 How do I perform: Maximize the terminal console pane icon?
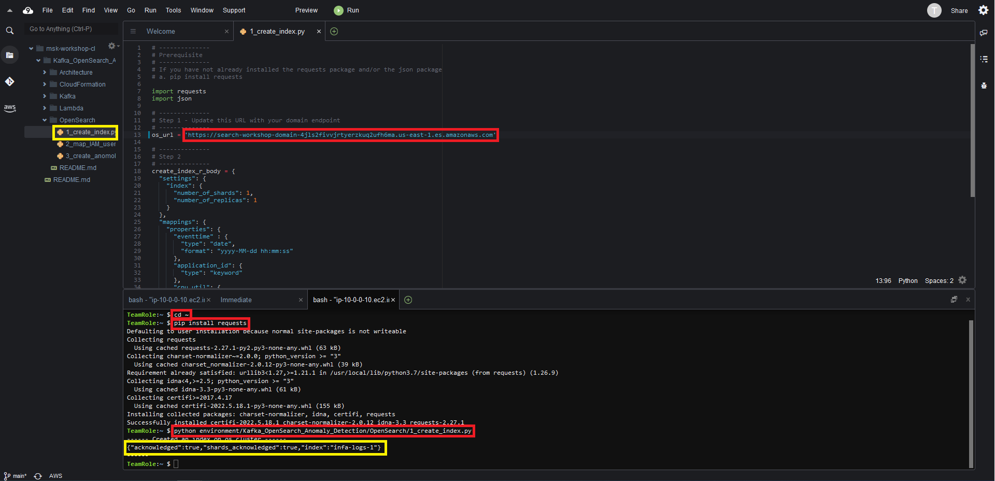coord(954,300)
